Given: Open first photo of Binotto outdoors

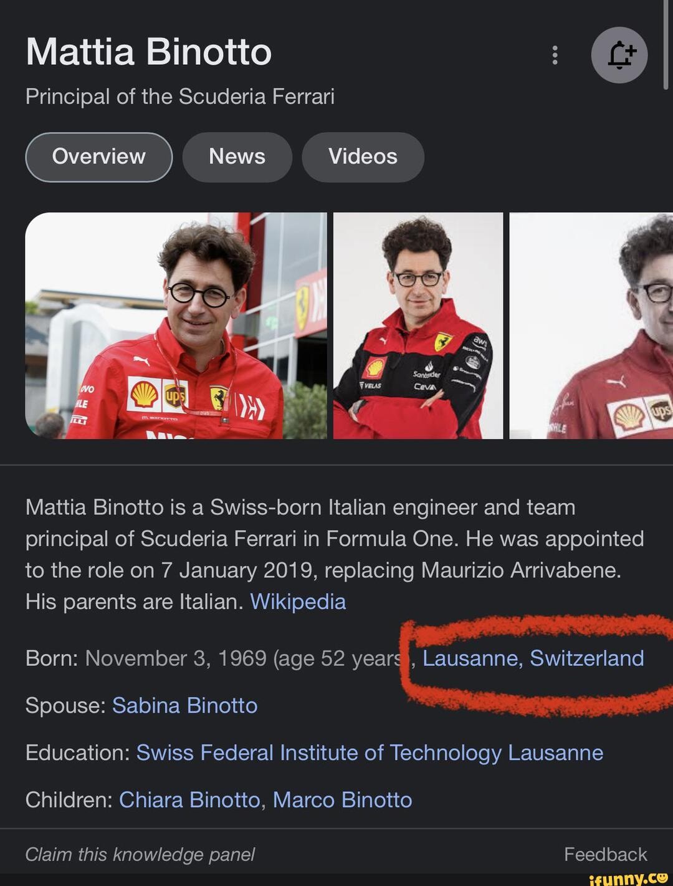Looking at the screenshot, I should tap(175, 325).
